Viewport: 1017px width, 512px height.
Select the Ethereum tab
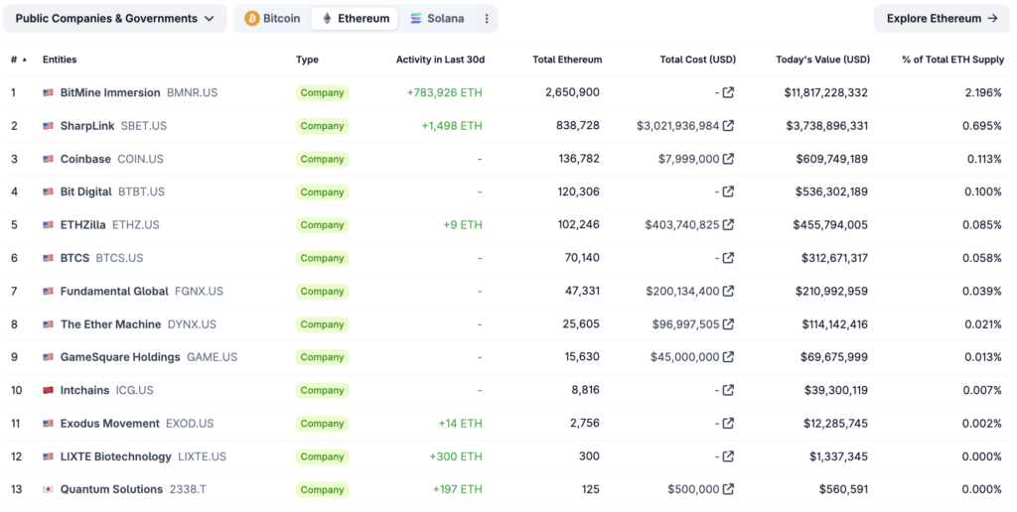pos(355,19)
